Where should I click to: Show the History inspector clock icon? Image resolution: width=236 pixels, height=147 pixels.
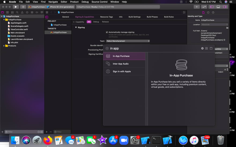(208, 13)
